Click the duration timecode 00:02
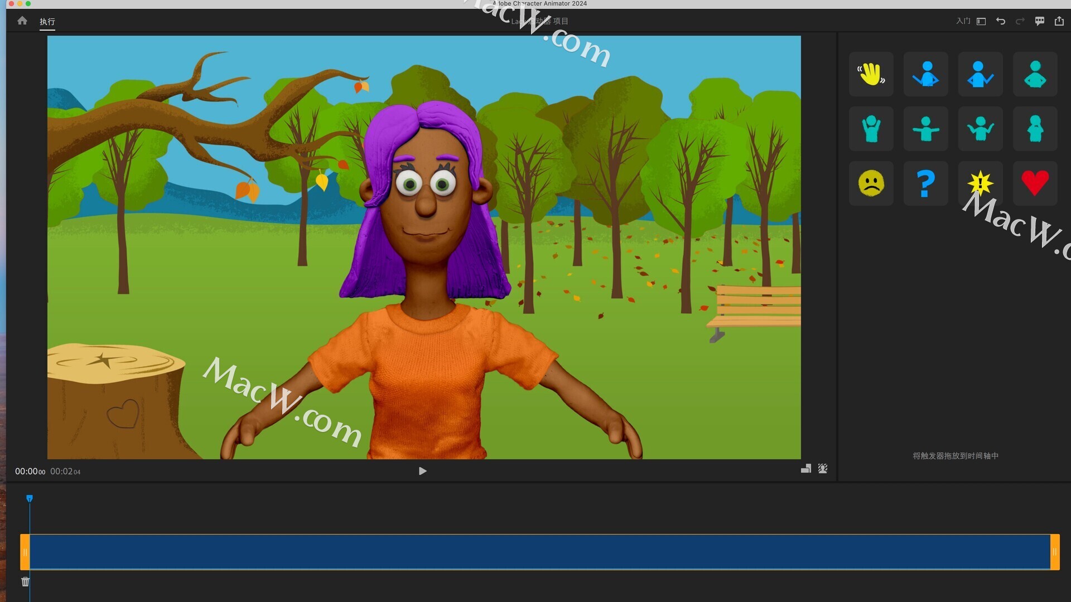The image size is (1071, 602). 65,472
